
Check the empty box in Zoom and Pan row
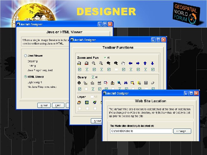(116, 69)
